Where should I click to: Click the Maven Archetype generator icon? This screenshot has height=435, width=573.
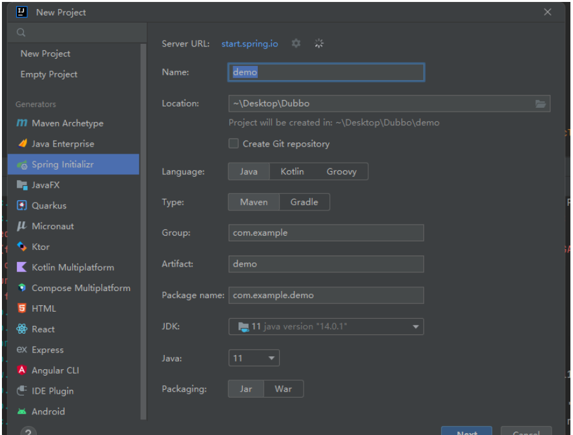click(x=22, y=123)
